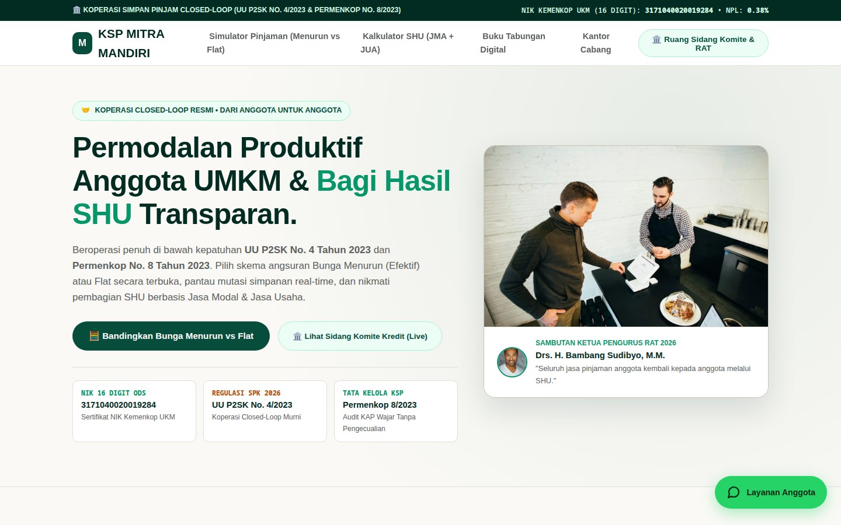
Task: Click the Sambutan Ketua Pengurus RAT 2026 heading
Action: (606, 343)
